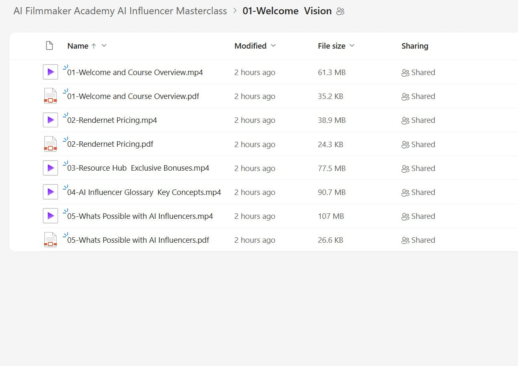Open 04-AI Influencer Glossary Key Concepts.mp4
This screenshot has height=366, width=518.
144,192
